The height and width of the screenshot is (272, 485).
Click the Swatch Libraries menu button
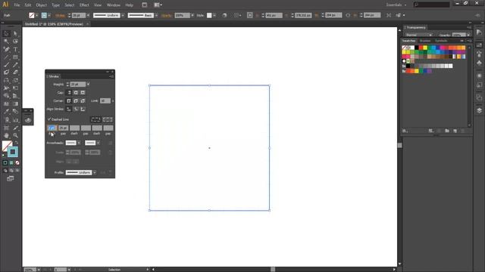pos(405,131)
